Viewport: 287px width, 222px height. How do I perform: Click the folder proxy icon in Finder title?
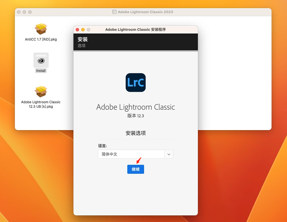tap(114, 12)
